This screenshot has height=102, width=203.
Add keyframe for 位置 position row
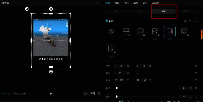(x=196, y=66)
